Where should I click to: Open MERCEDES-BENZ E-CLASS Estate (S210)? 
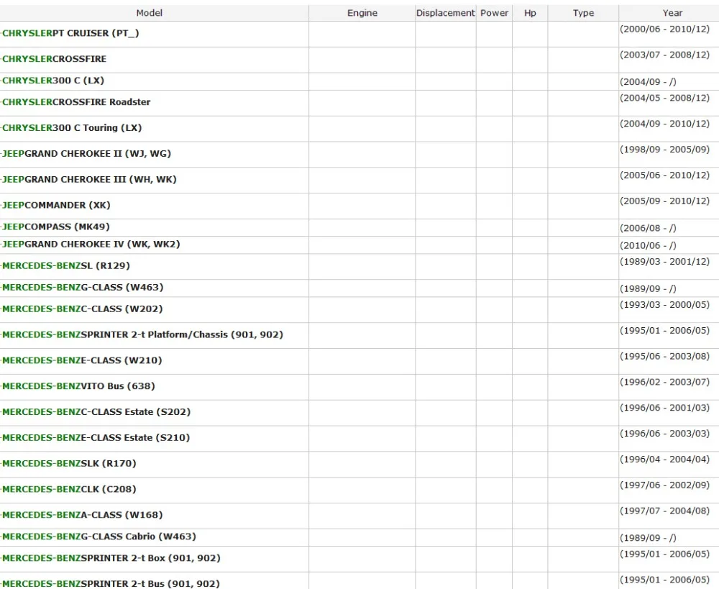click(x=96, y=437)
